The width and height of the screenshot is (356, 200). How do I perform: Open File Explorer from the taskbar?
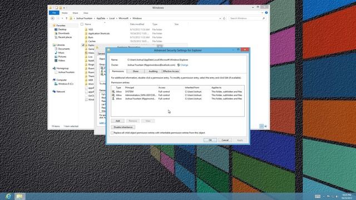pos(19,196)
